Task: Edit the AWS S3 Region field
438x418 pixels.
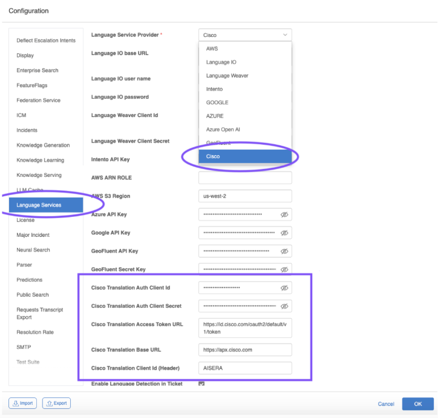Action: pyautogui.click(x=245, y=196)
